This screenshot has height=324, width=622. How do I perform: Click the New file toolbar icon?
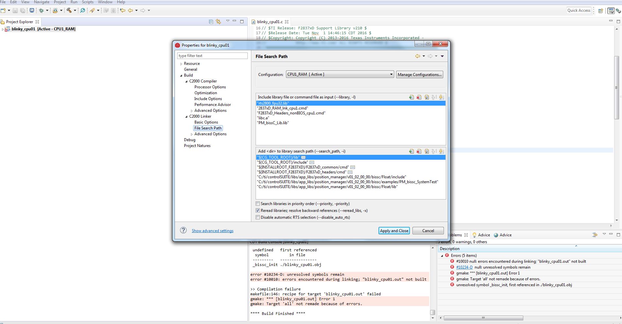tap(3, 10)
